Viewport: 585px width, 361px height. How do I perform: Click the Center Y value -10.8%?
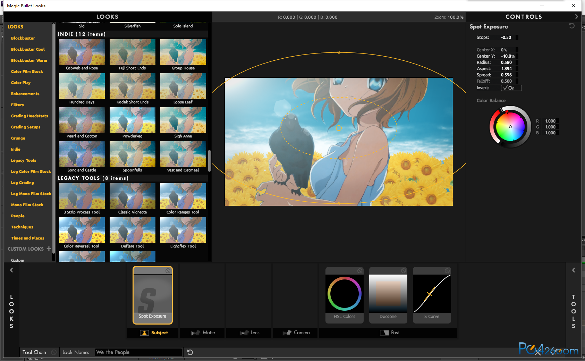(x=508, y=56)
